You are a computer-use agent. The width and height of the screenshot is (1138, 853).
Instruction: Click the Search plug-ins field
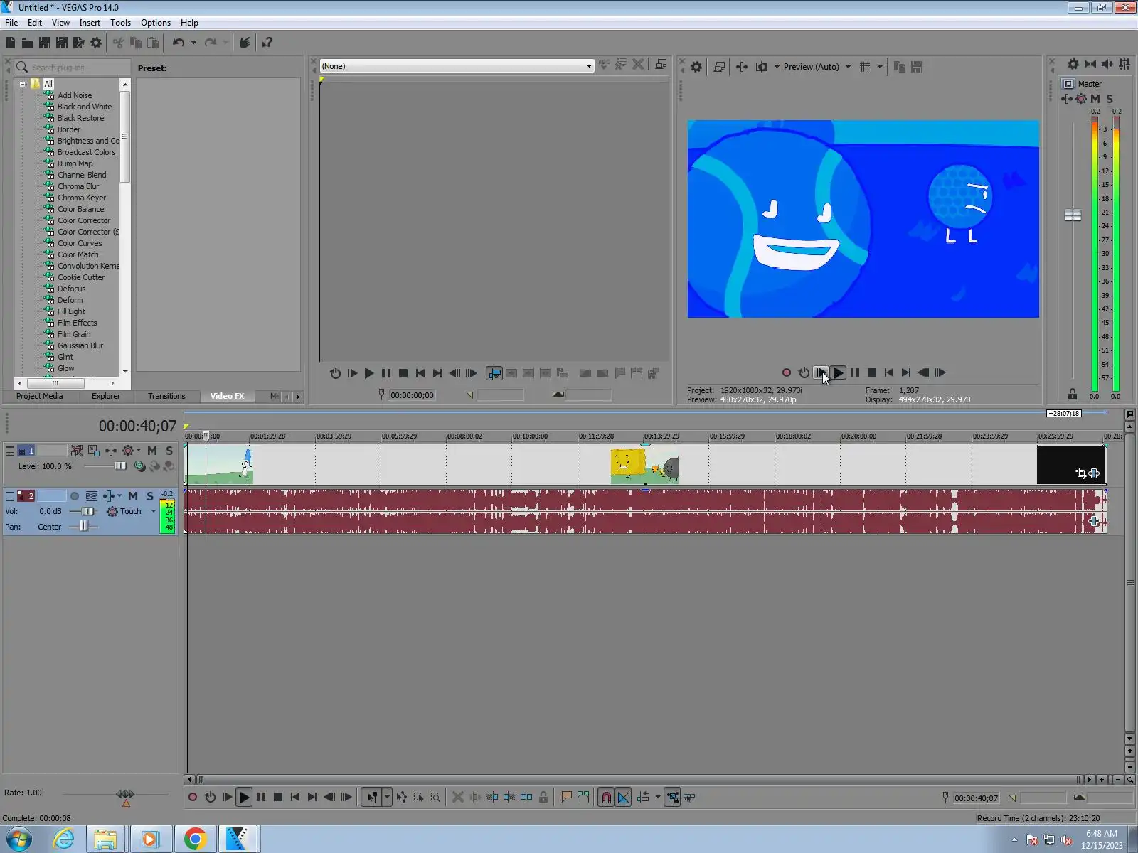pyautogui.click(x=73, y=67)
